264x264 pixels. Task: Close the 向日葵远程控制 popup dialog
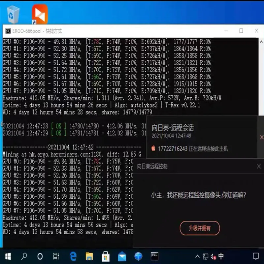259,167
